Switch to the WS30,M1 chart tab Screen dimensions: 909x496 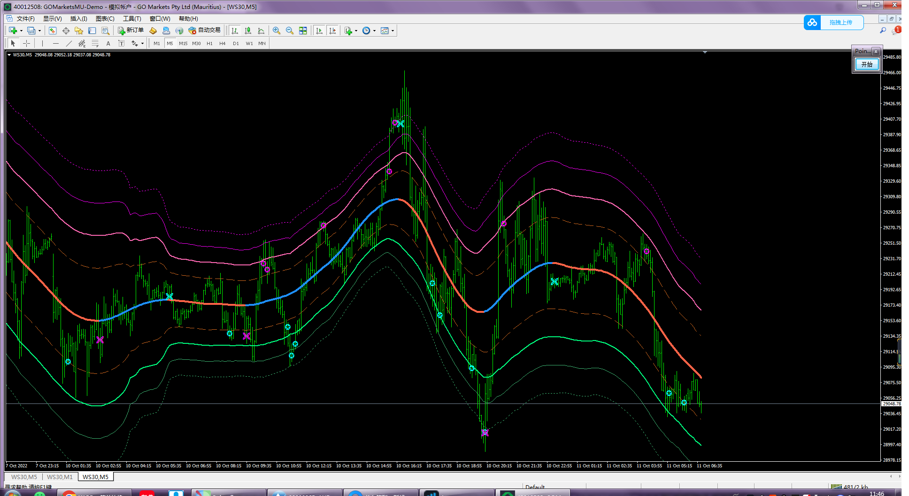60,477
